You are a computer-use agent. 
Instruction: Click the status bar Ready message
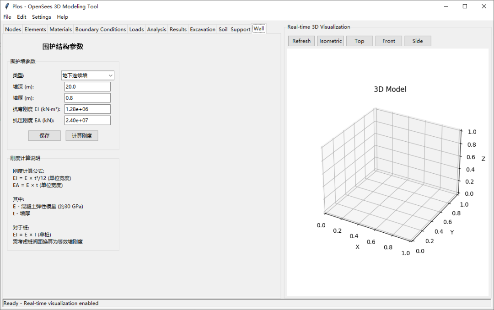pyautogui.click(x=51, y=303)
